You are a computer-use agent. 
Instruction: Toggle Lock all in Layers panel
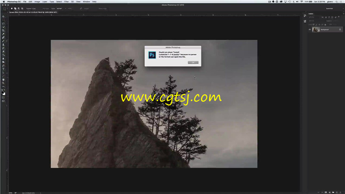click(326, 25)
